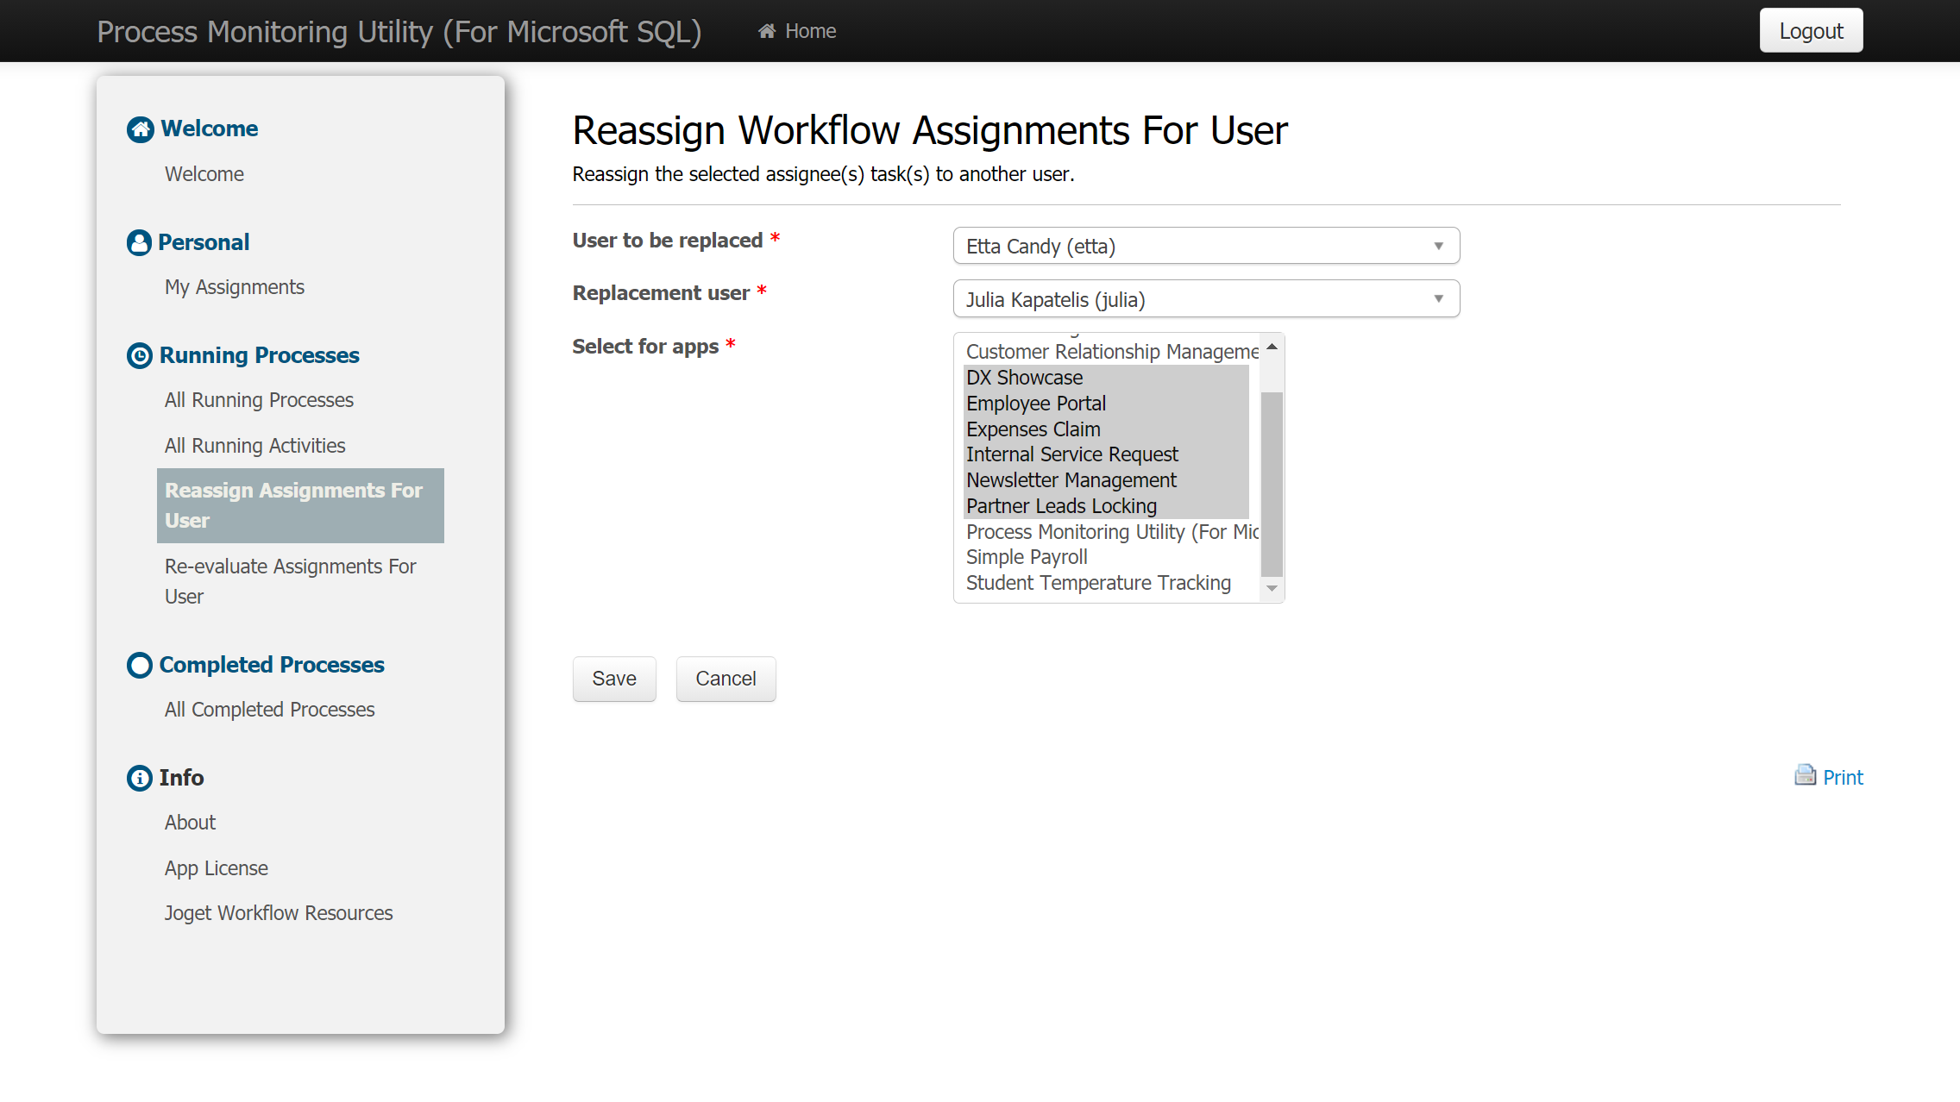Select Expenses Claim in apps list
1960x1102 pixels.
tap(1106, 429)
